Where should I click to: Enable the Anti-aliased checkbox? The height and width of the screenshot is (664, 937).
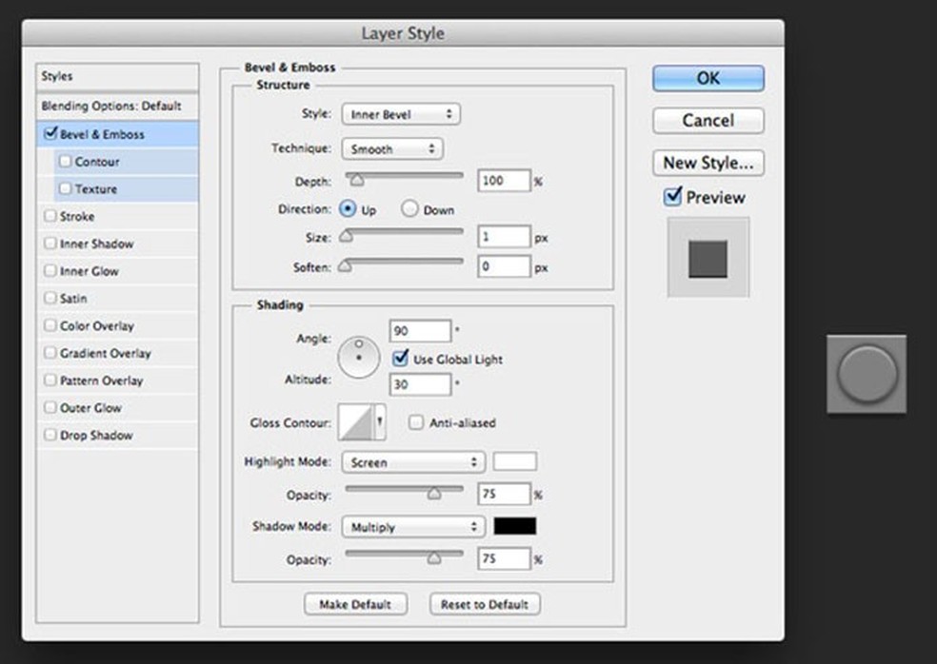pyautogui.click(x=416, y=422)
